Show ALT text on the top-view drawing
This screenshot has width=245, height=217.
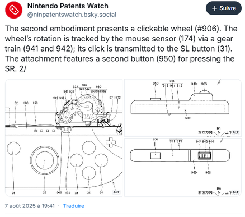[x=235, y=192]
